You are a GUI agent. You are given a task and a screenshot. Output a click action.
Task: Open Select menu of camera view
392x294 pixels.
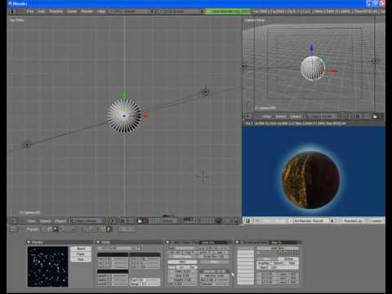[281, 116]
